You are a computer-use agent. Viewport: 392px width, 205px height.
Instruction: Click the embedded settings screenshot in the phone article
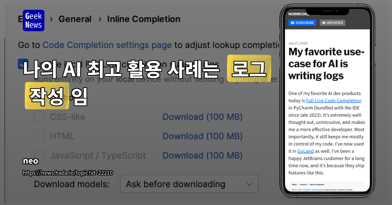327,186
